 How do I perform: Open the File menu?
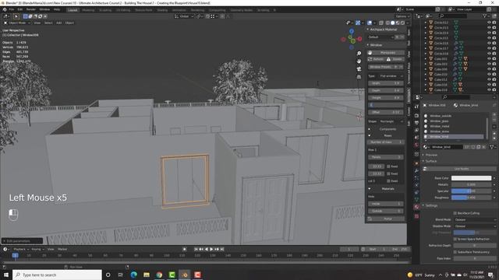click(12, 9)
